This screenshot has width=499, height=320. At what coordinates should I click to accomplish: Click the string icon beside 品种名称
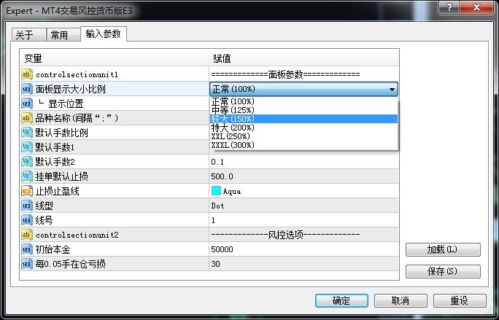pos(27,118)
